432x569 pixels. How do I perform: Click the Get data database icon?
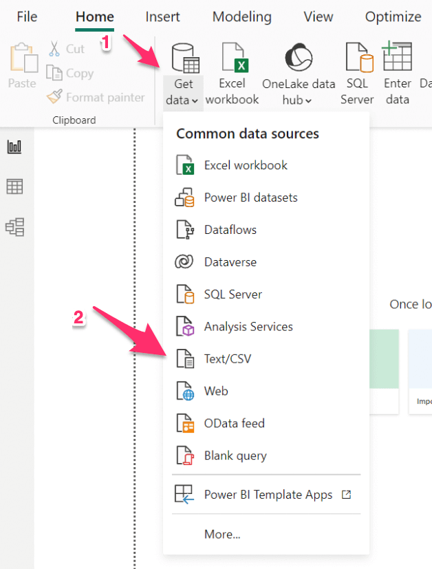click(185, 58)
